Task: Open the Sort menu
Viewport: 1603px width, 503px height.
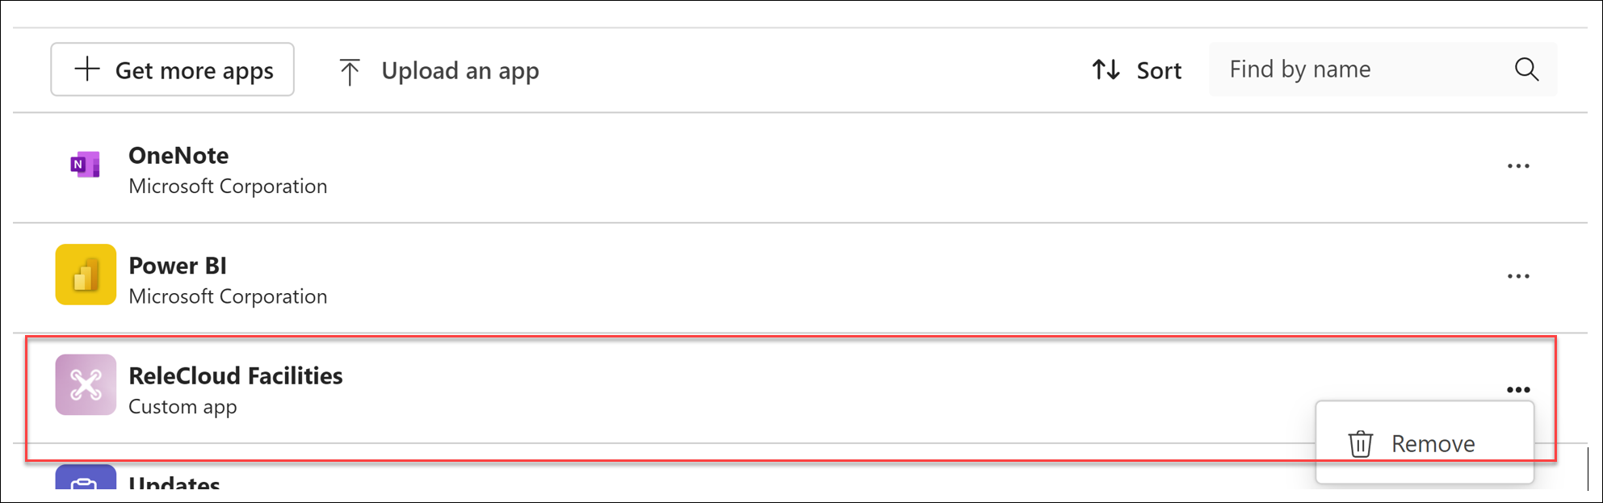Action: point(1139,70)
